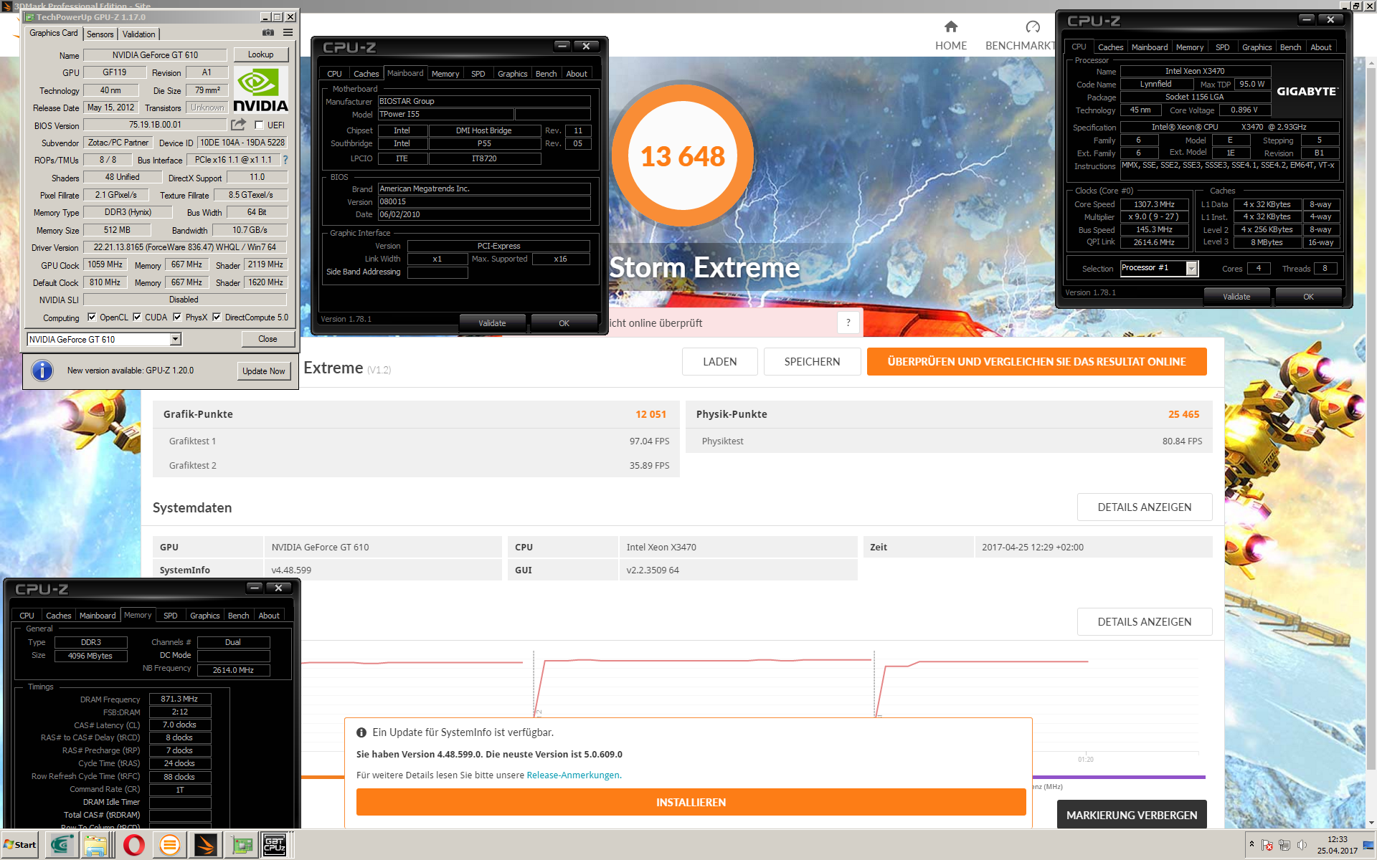Image resolution: width=1377 pixels, height=860 pixels.
Task: Click LADEN button
Action: (719, 362)
